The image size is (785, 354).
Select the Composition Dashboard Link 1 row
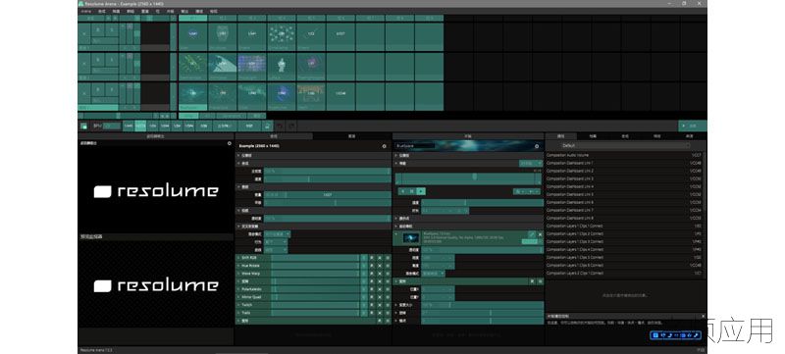(x=624, y=163)
